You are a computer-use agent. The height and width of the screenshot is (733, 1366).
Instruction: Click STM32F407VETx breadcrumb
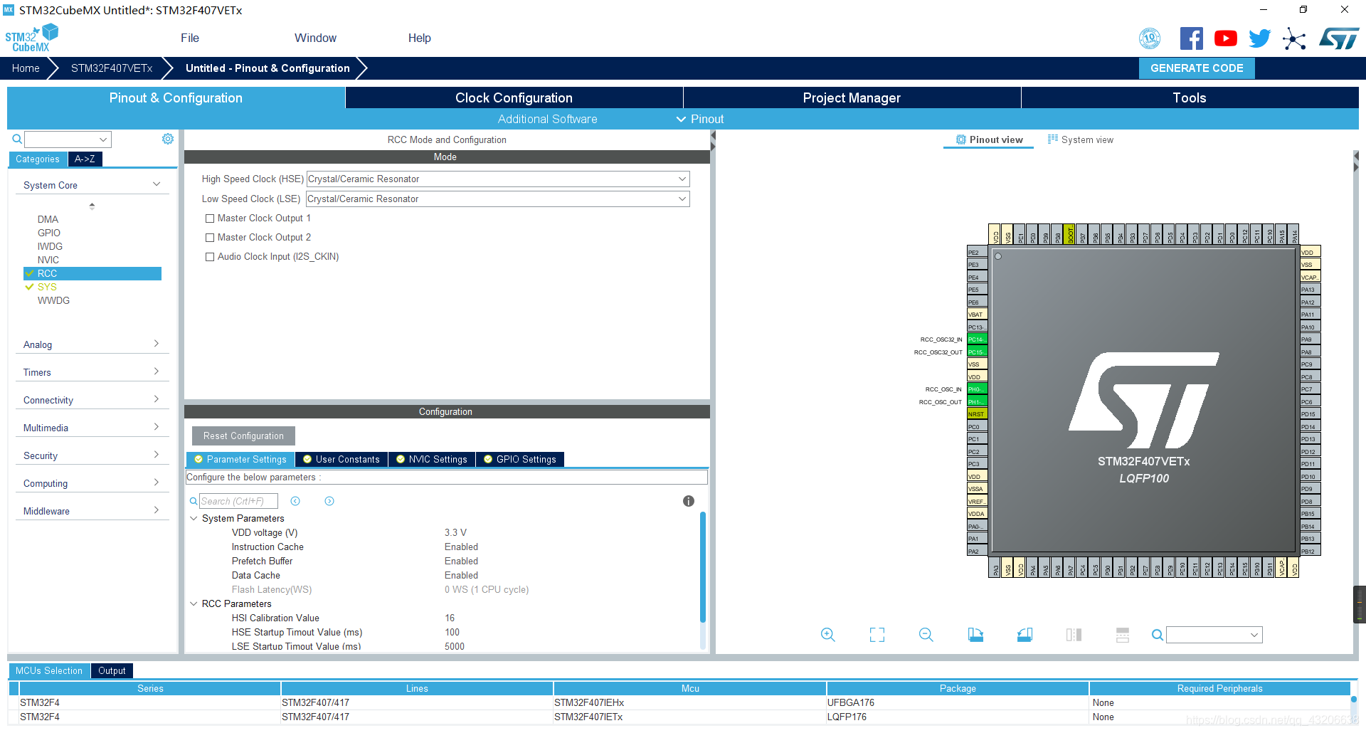pyautogui.click(x=112, y=68)
